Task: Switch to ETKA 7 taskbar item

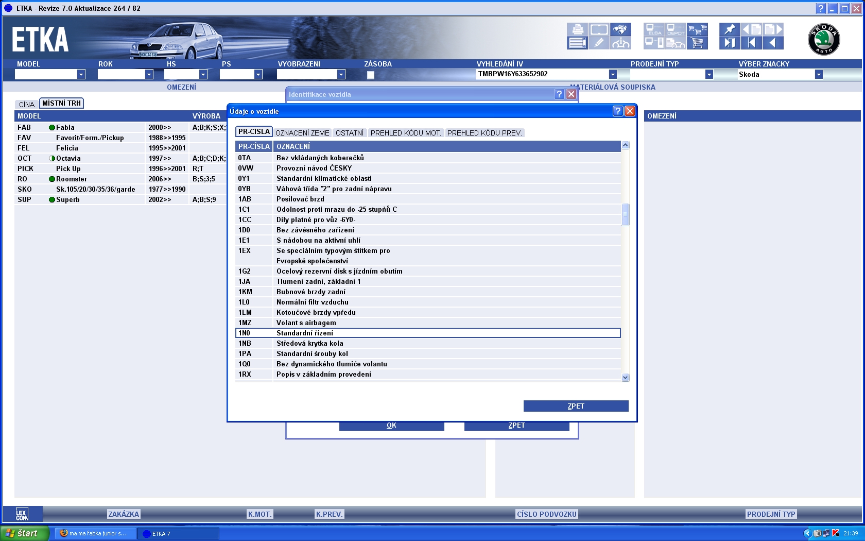Action: pyautogui.click(x=178, y=533)
